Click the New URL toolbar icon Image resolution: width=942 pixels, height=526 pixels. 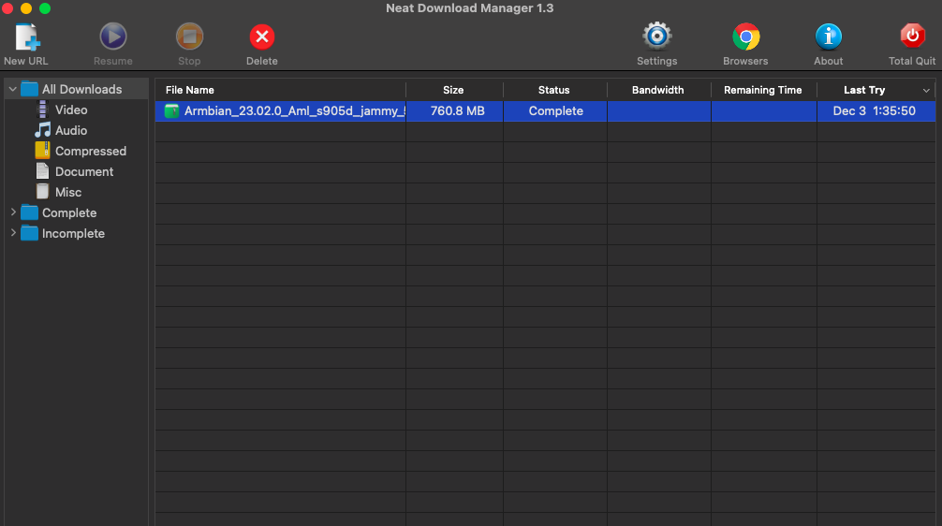pos(26,37)
